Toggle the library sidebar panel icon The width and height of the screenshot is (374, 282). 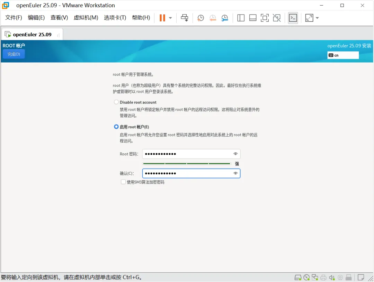click(x=241, y=18)
